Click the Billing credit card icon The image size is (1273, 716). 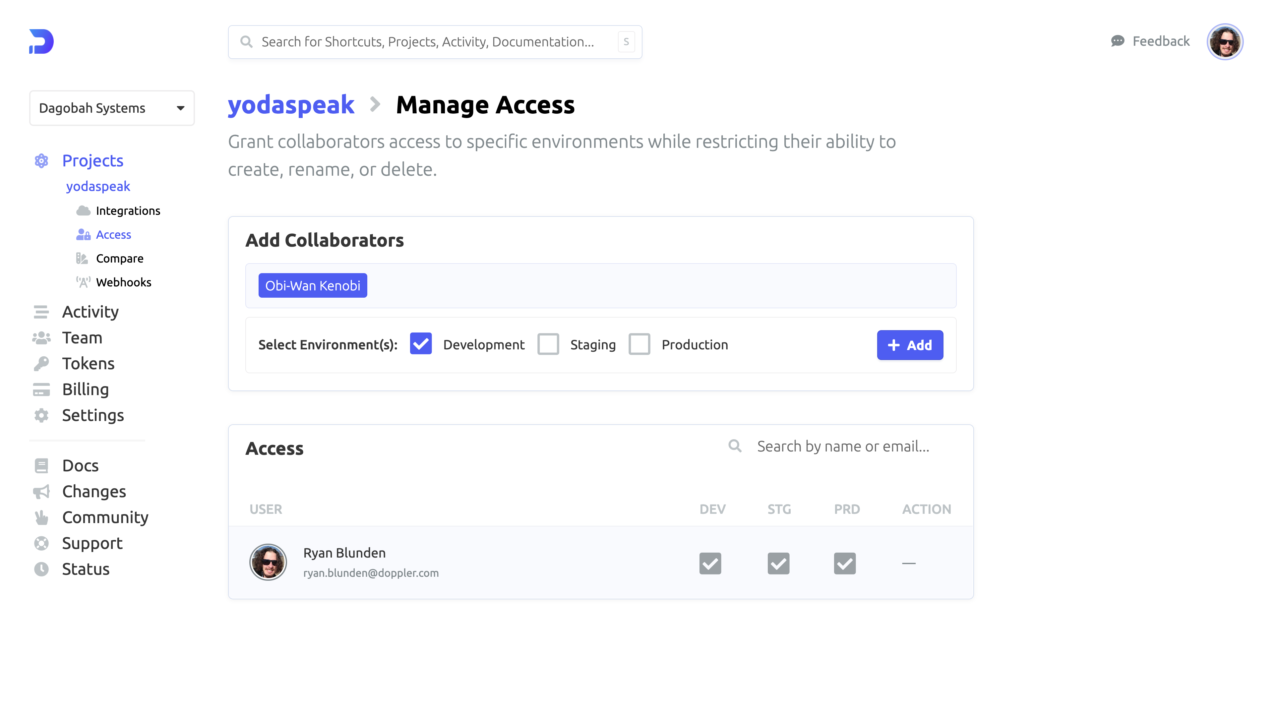coord(41,389)
